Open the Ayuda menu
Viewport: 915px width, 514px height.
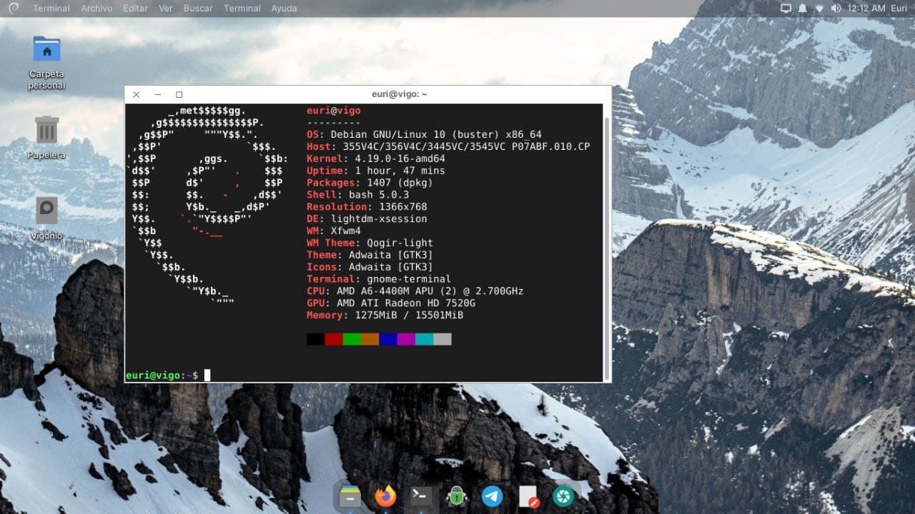[284, 9]
